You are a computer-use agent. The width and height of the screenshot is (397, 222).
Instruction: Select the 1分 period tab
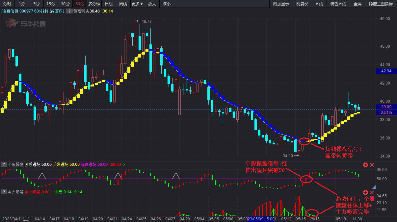[x=22, y=4]
